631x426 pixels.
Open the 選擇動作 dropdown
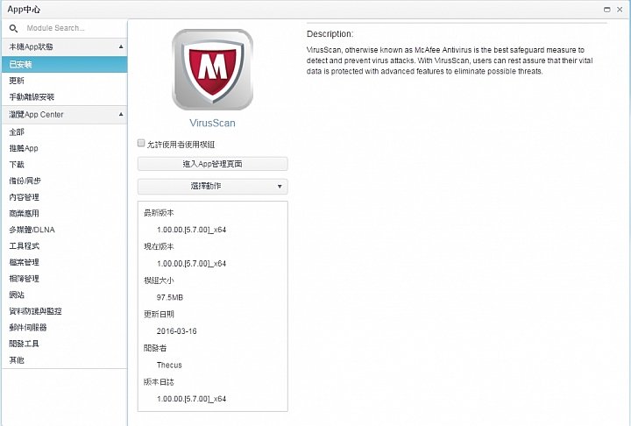212,187
